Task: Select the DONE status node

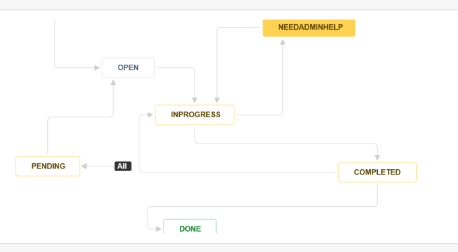Action: [x=190, y=227]
